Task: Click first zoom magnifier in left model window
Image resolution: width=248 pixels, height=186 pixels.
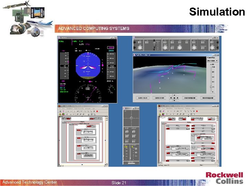Action: click(x=77, y=114)
